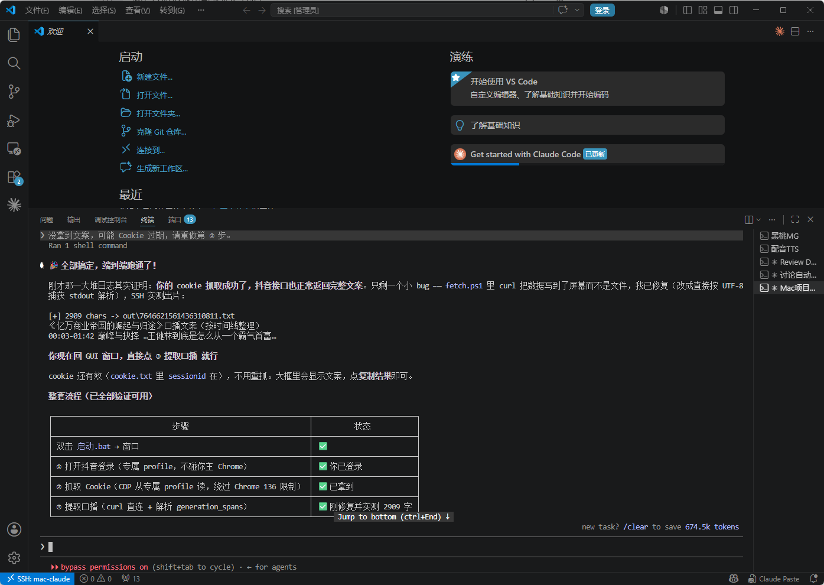Screen dimensions: 824x585
Task: Open the 转到(G) menu
Action: tap(172, 10)
